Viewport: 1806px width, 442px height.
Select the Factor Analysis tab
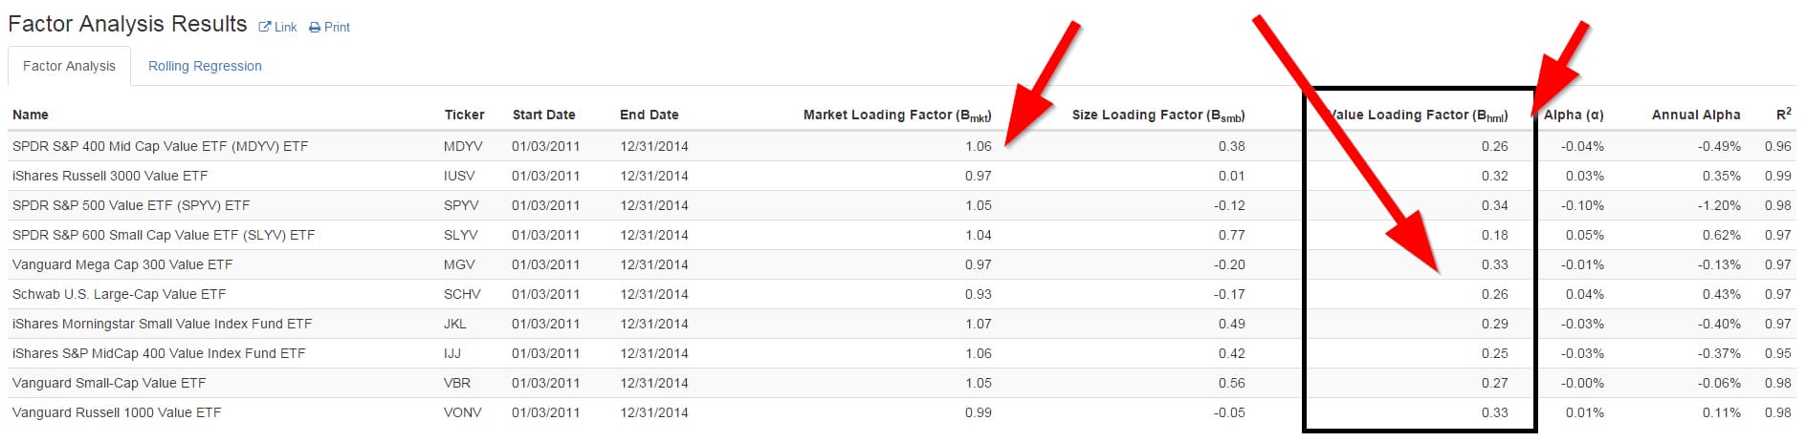point(69,66)
